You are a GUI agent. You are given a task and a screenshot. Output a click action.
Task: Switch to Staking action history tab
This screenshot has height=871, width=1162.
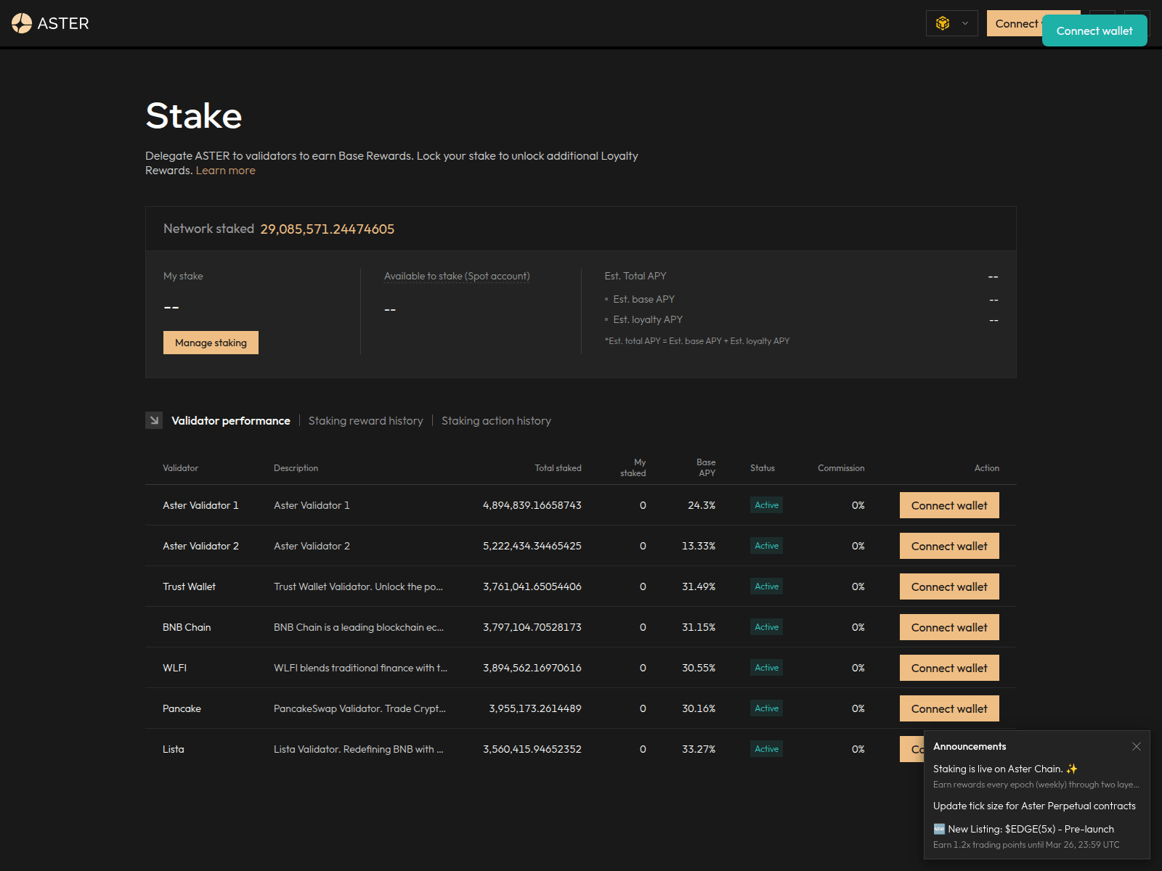click(x=496, y=420)
